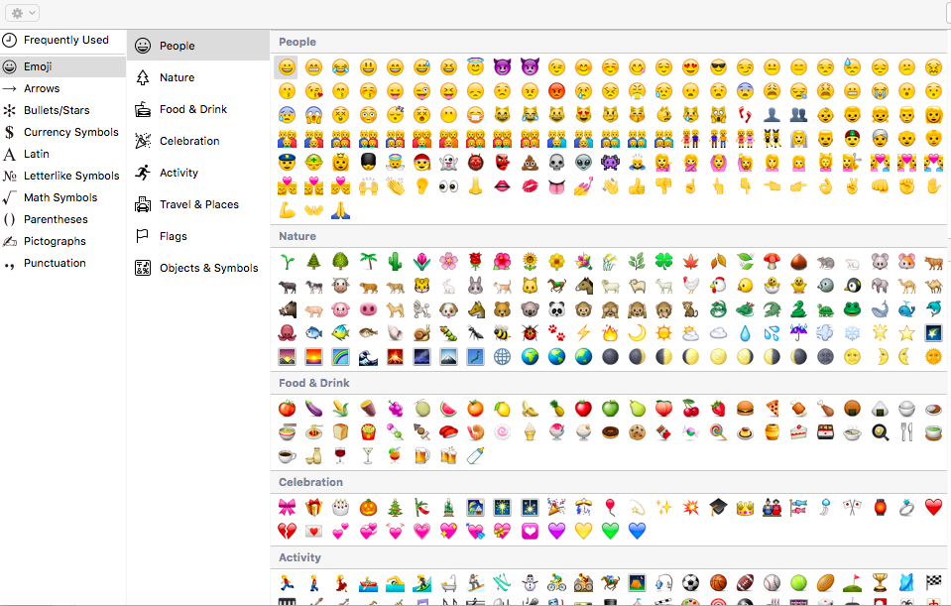Pick the sunglasses face emoji
Image resolution: width=951 pixels, height=606 pixels.
tap(718, 68)
